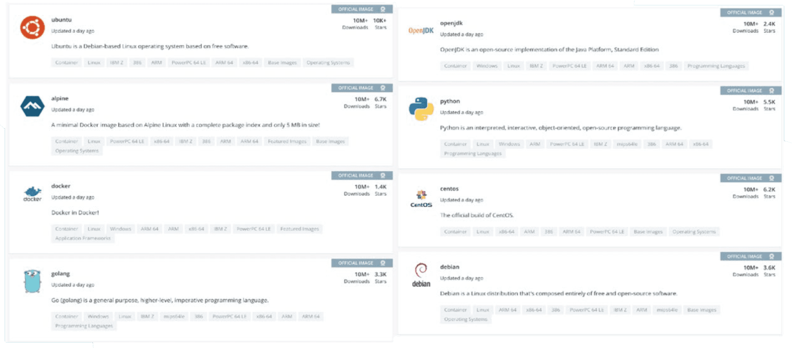Click the golang Official Image ribbon icon
Screen dimensions: 792x348
383,263
